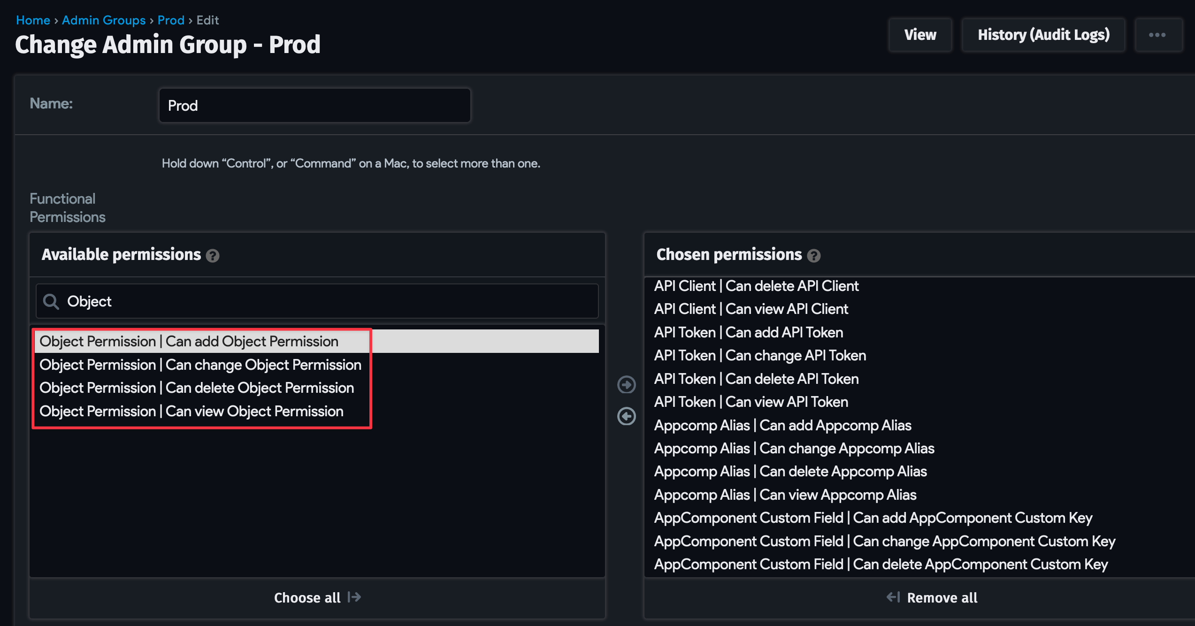
Task: Click the move-right arrow to choose the selected permission
Action: coord(626,385)
